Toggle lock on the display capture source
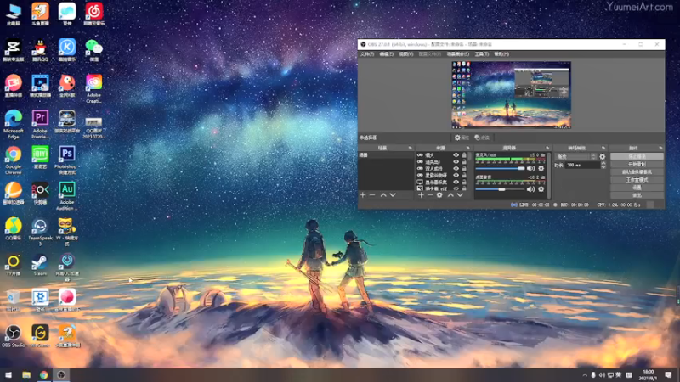The width and height of the screenshot is (680, 382). click(464, 183)
